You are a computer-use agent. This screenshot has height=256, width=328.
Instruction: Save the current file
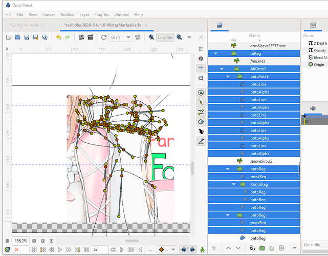tap(27, 37)
